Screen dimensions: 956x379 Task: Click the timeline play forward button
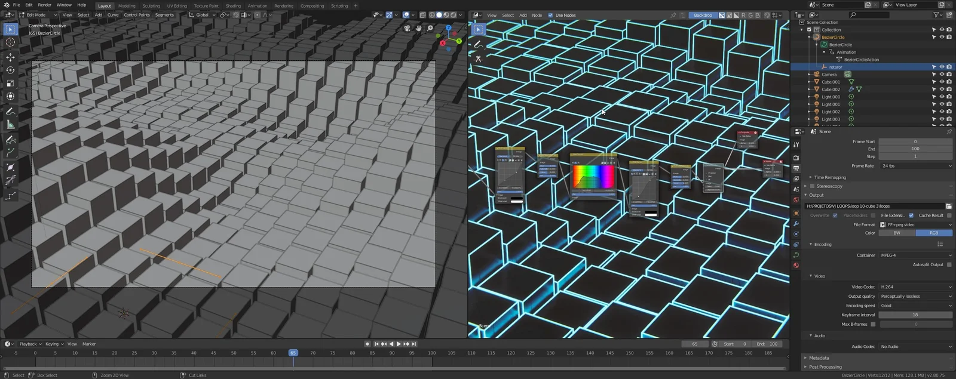click(x=399, y=344)
